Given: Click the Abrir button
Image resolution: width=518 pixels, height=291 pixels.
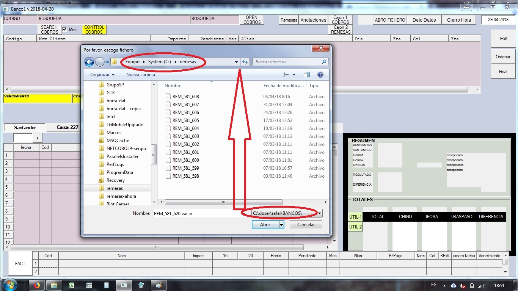Looking at the screenshot, I should point(265,225).
